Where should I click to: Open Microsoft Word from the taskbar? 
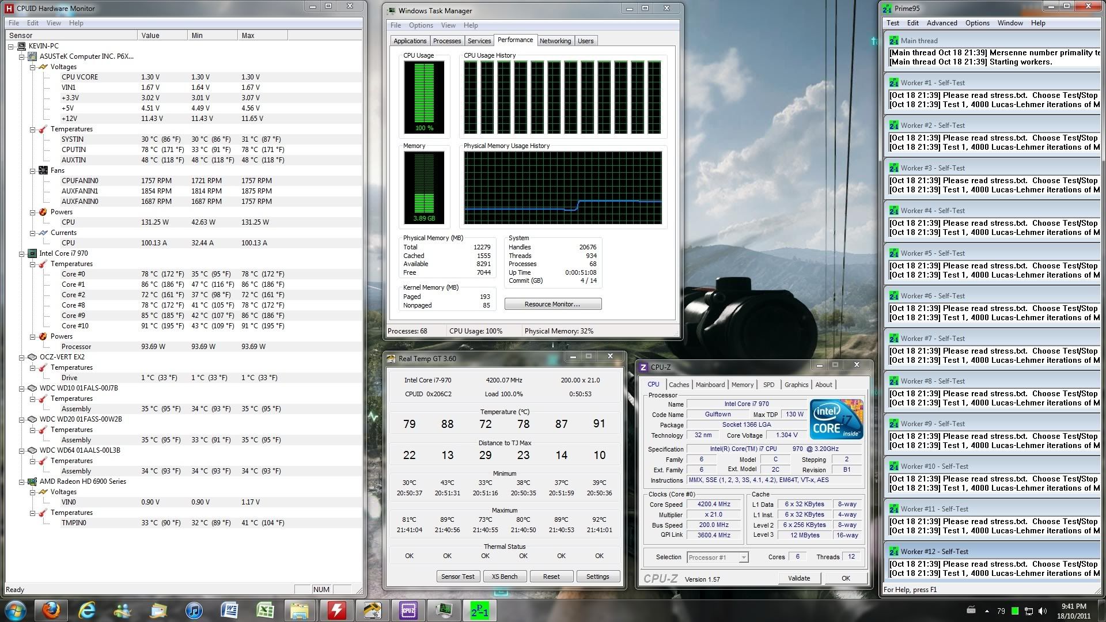[x=229, y=610]
